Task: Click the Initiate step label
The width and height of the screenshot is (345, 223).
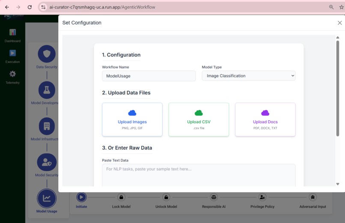Action: tap(81, 206)
